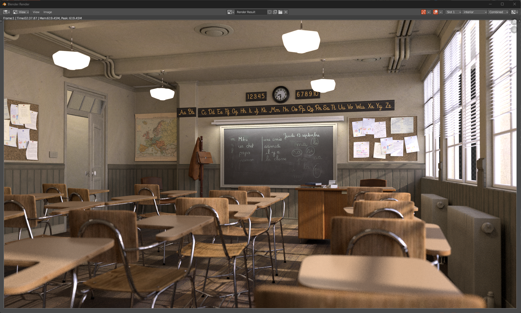
Task: Open the View menu
Action: click(36, 12)
